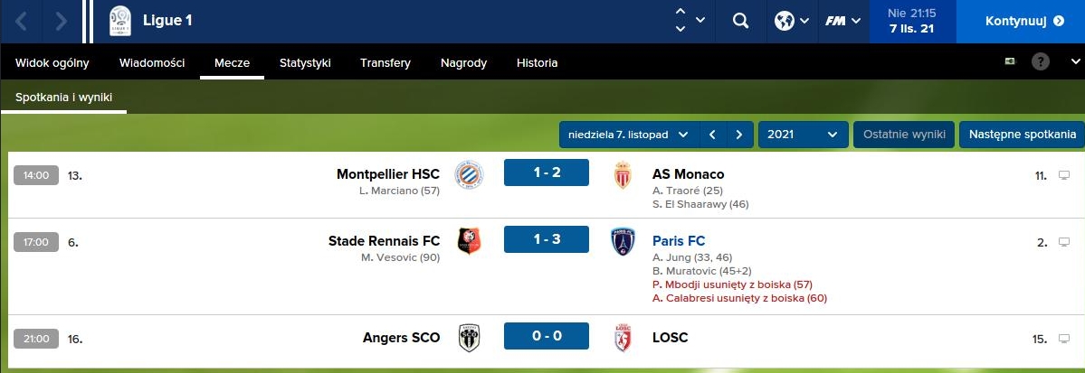Viewport: 1085px width, 373px height.
Task: Click the TV icon for Montpellier match
Action: (1064, 175)
